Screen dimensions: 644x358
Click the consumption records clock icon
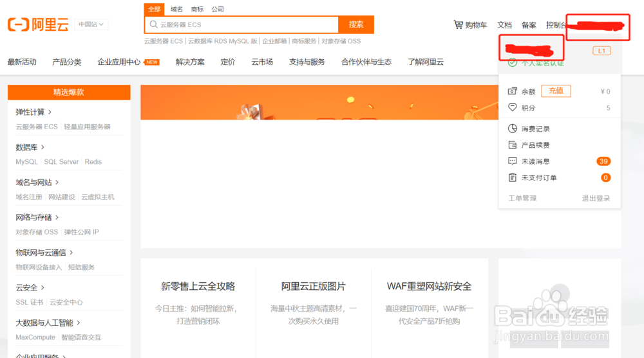[512, 129]
